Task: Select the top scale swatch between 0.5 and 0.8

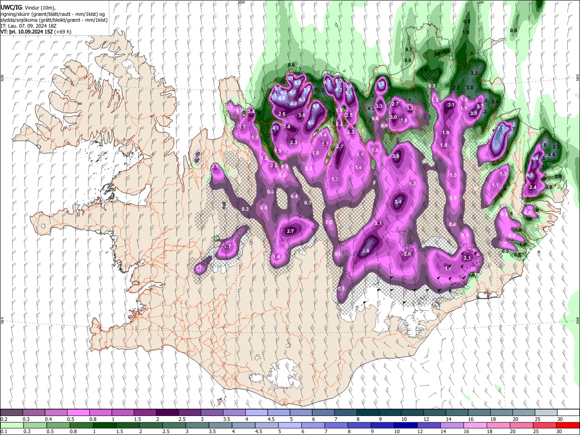Action: [78, 413]
